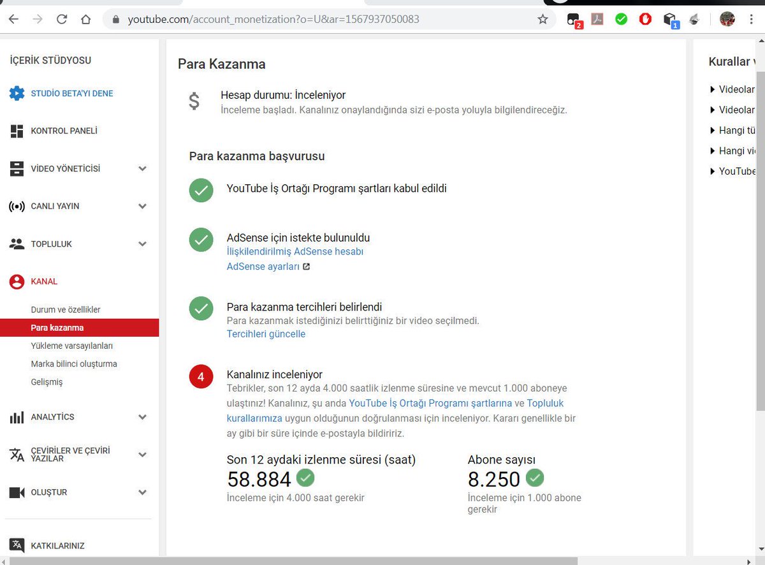
Task: Click the dollar sign account status icon
Action: (x=194, y=101)
